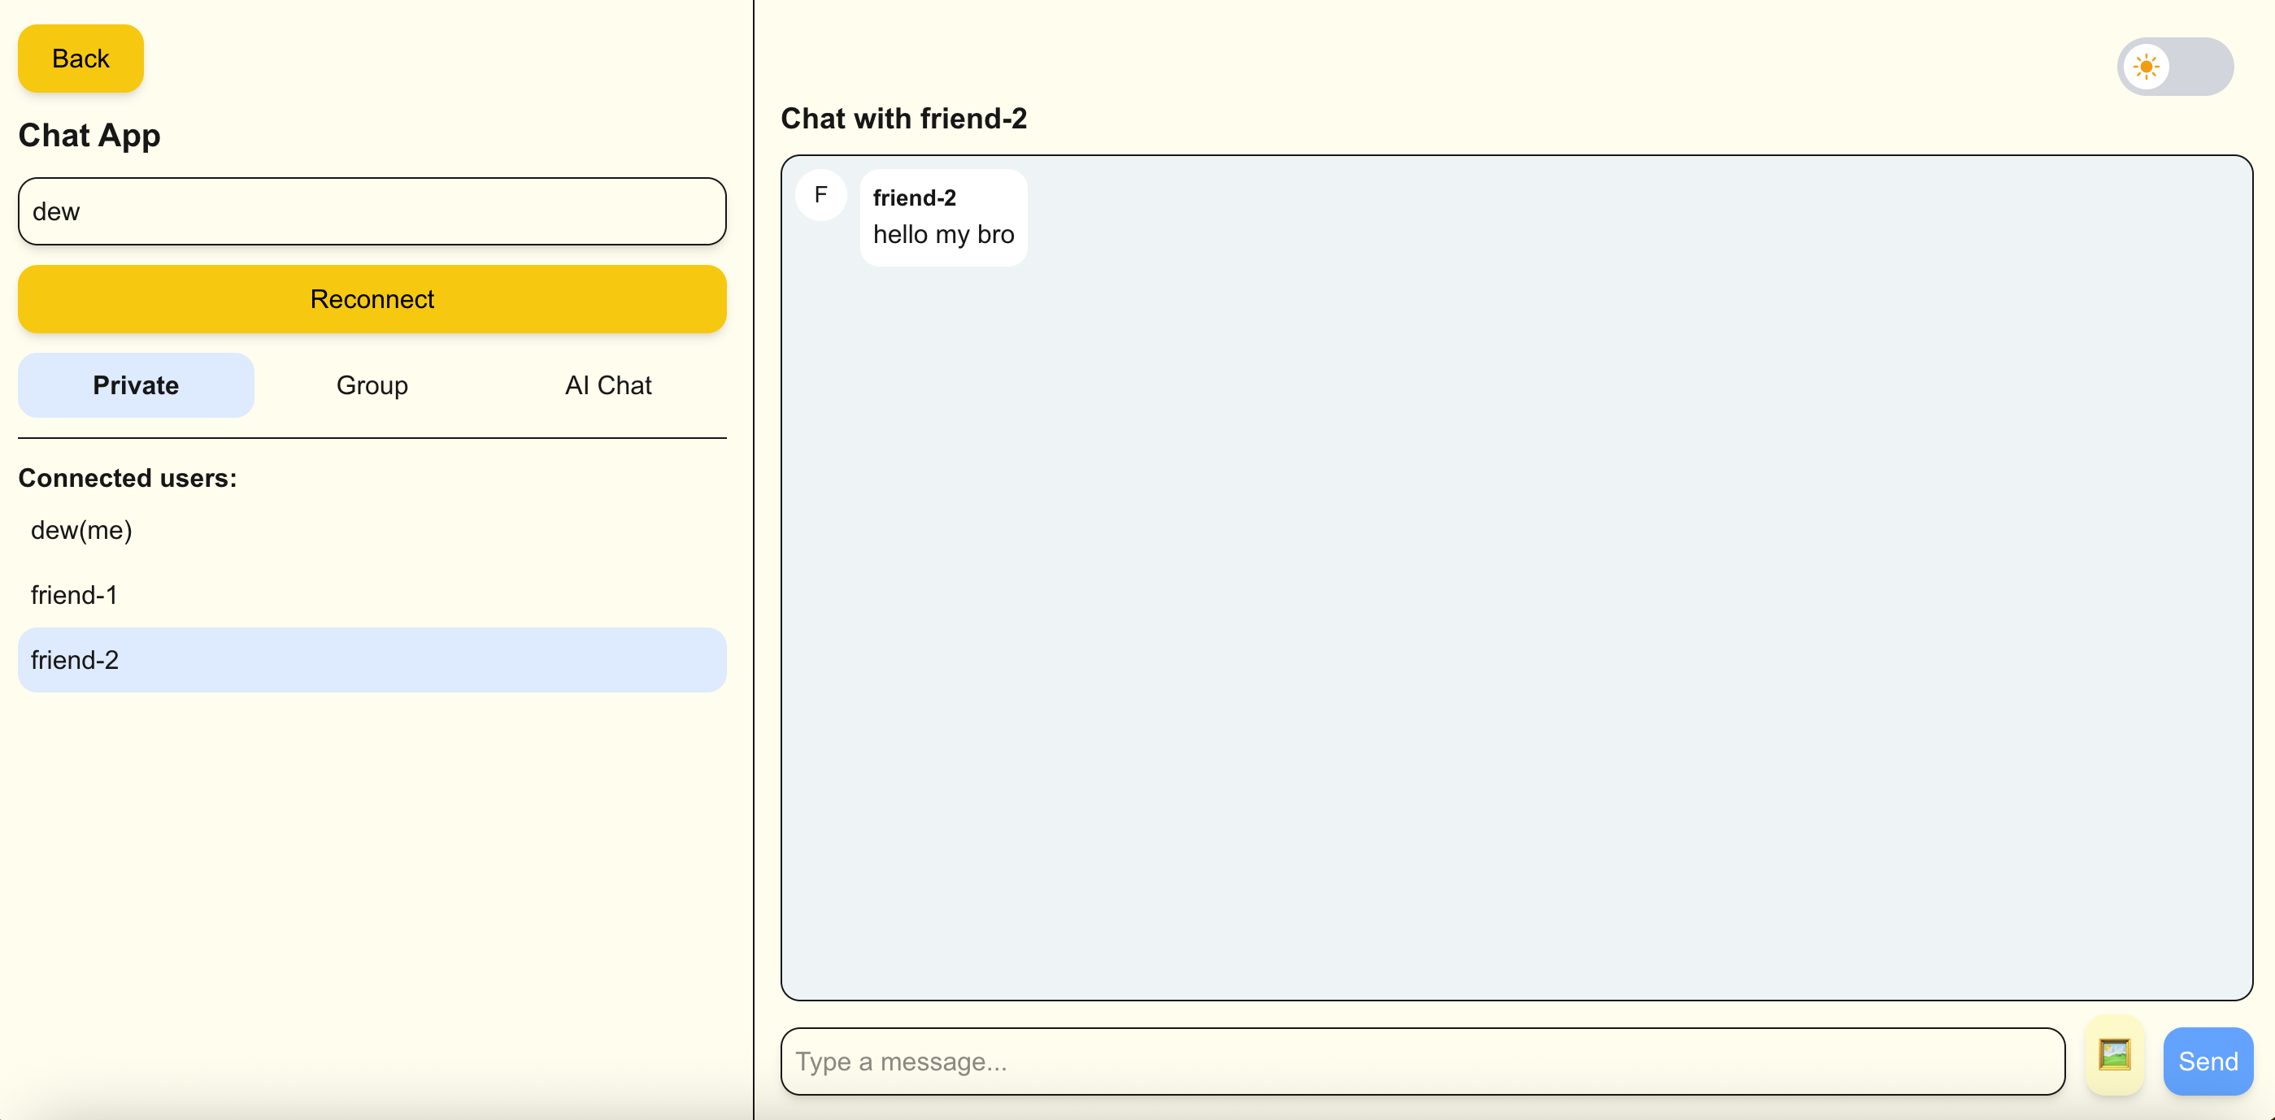The image size is (2275, 1120).
Task: Click the hello my bro message text
Action: pos(943,235)
